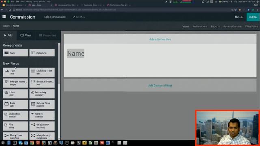260x146 pixels.
Task: Switch to the Properties tab
Action: (48, 35)
